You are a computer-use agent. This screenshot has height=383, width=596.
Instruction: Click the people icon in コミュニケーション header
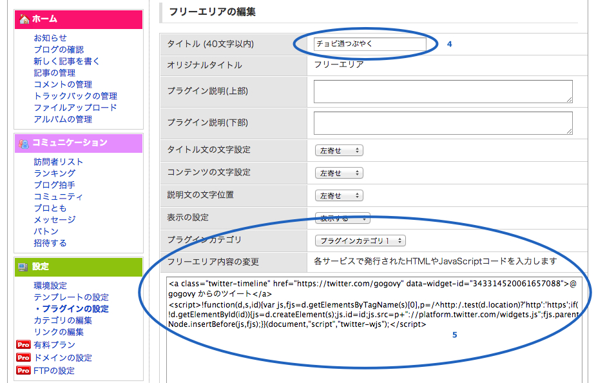tap(24, 143)
